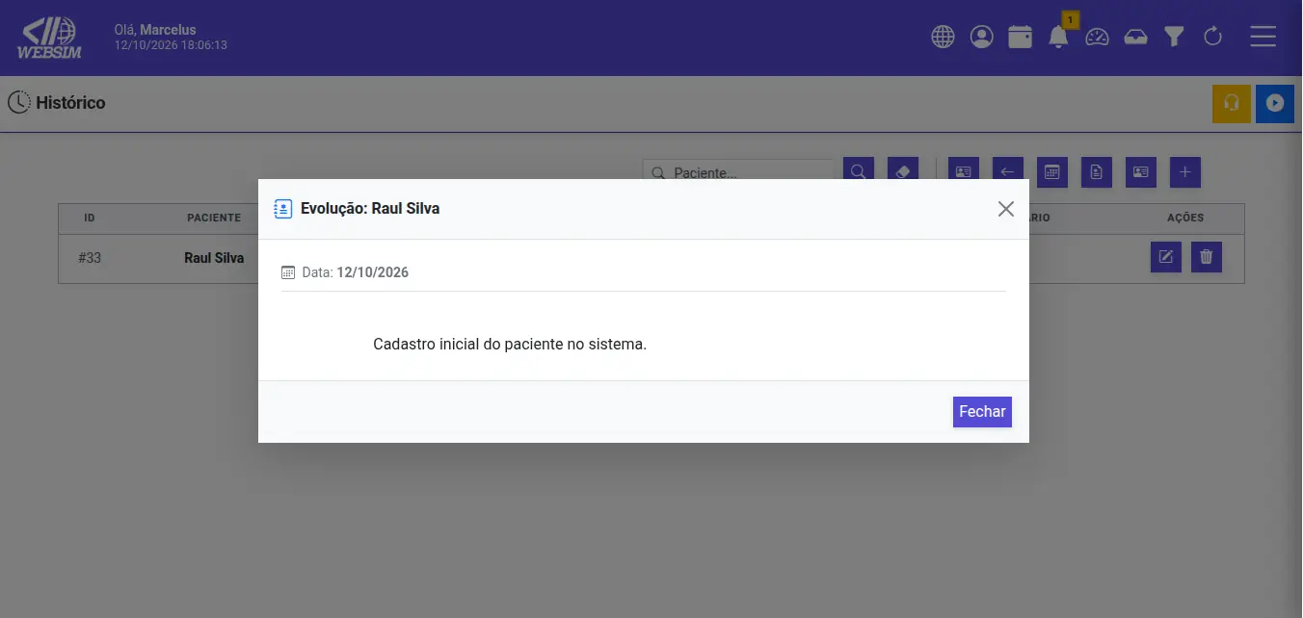
Task: Click Raul Silva in the table row
Action: coord(214,258)
